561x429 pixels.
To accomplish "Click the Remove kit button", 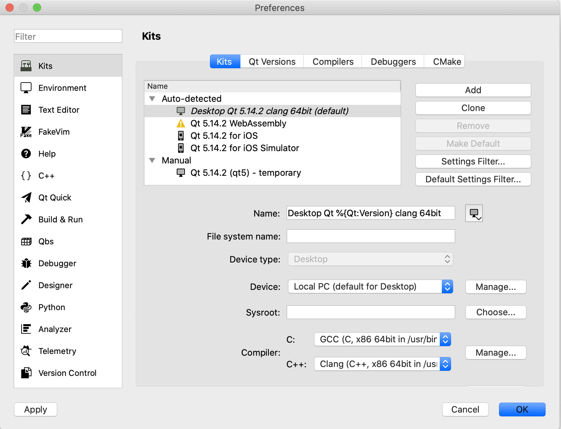I will 473,126.
